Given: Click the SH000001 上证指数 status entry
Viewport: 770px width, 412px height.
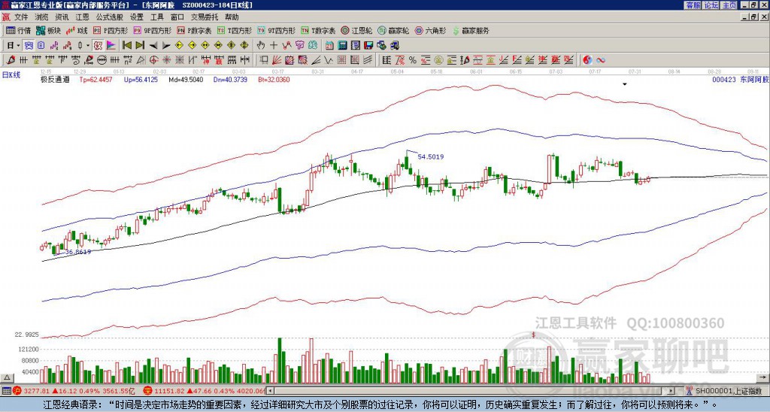Looking at the screenshot, I should [x=728, y=392].
